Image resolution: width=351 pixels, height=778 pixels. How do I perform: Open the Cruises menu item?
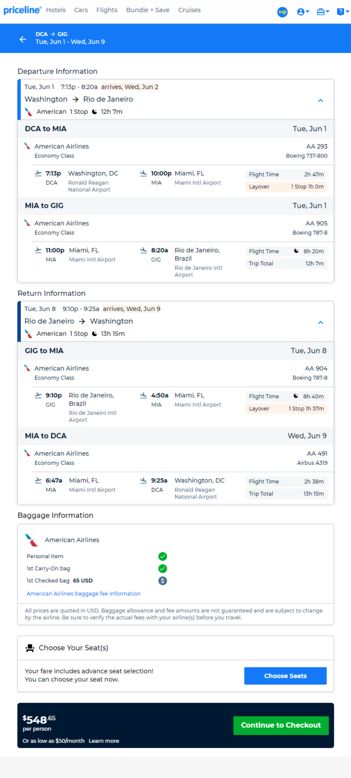coord(190,10)
